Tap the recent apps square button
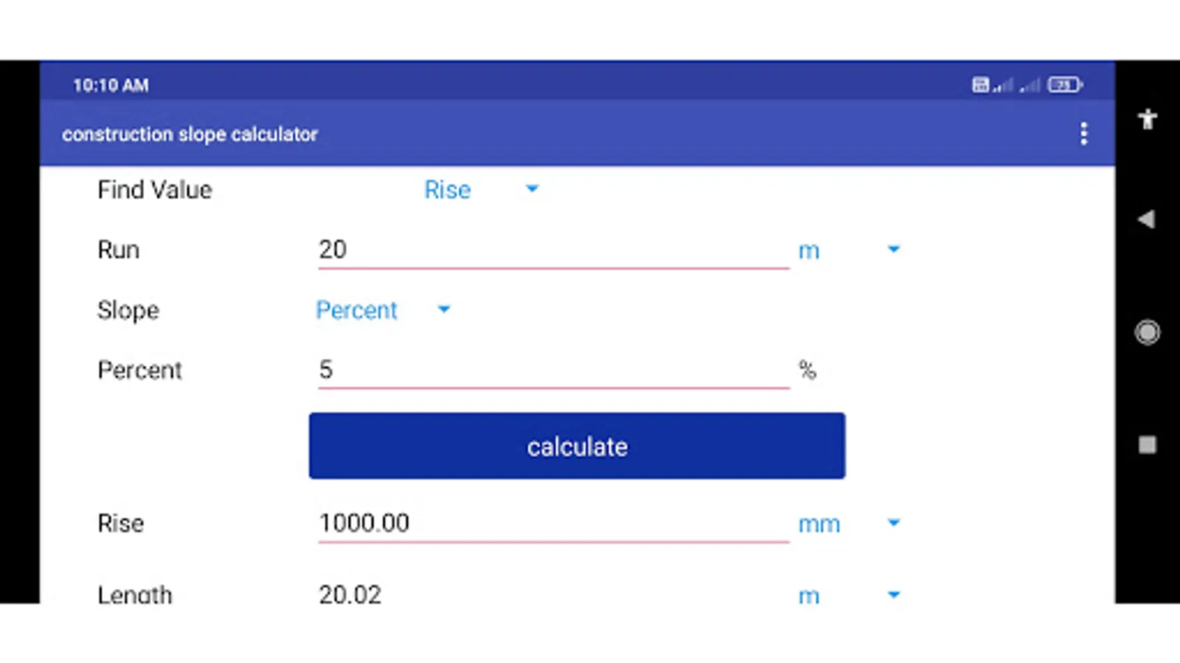This screenshot has width=1180, height=663. [x=1147, y=445]
